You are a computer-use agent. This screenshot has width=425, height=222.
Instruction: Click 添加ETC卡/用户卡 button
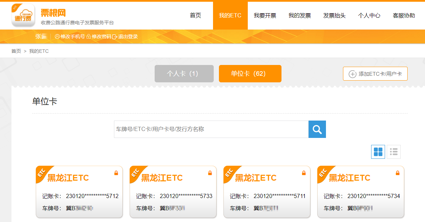pyautogui.click(x=375, y=74)
